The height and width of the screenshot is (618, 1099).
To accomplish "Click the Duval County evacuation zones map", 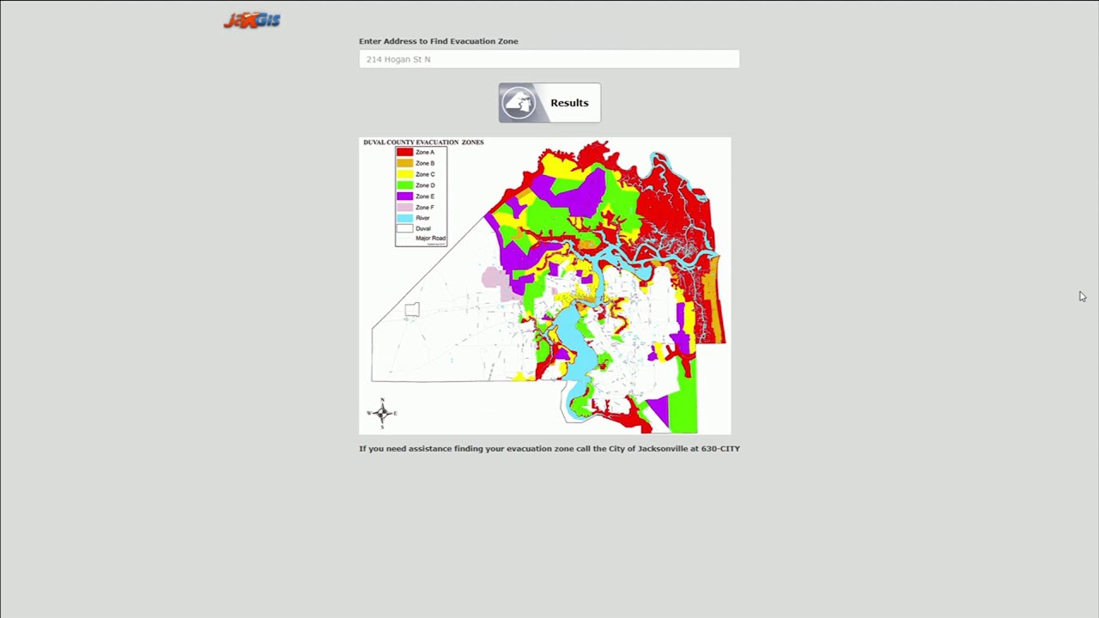I will 545,286.
